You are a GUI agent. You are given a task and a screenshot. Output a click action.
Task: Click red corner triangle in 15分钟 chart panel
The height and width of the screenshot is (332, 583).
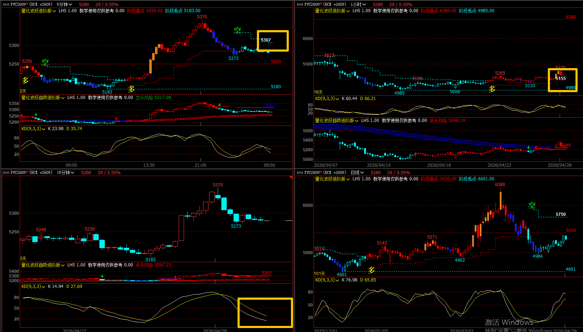click(x=291, y=177)
